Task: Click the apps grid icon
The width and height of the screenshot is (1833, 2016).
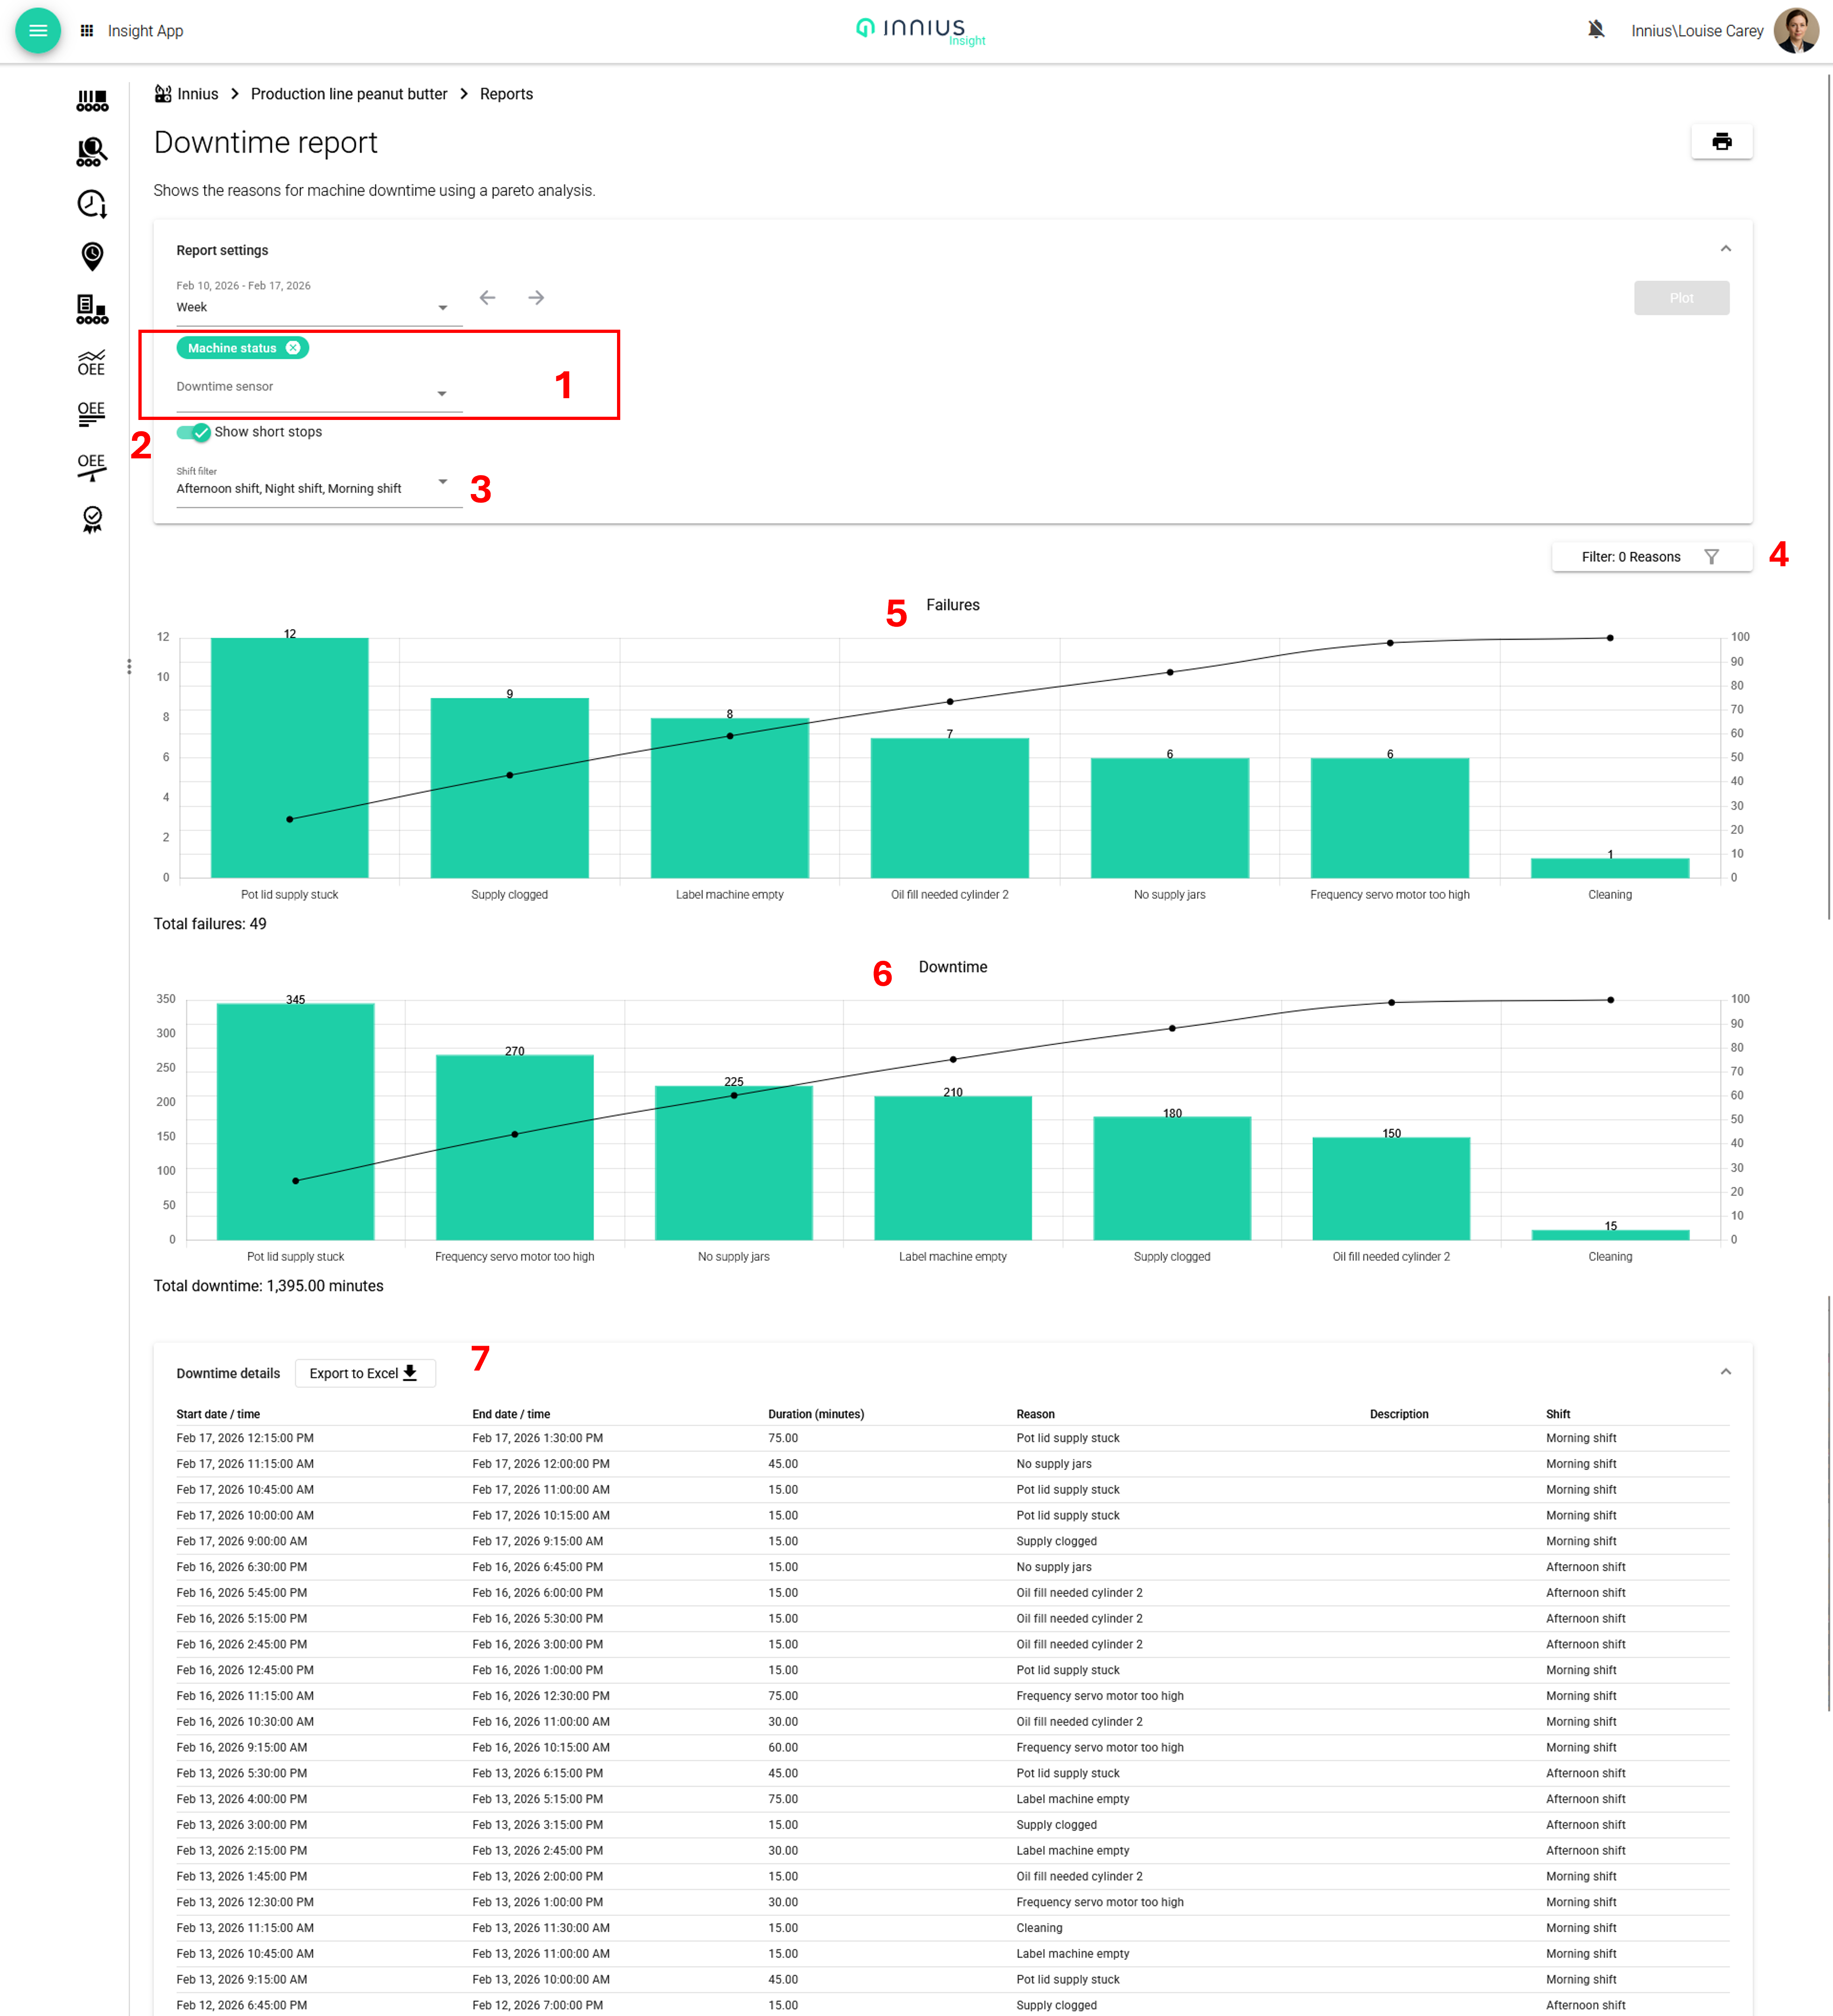Action: click(87, 31)
